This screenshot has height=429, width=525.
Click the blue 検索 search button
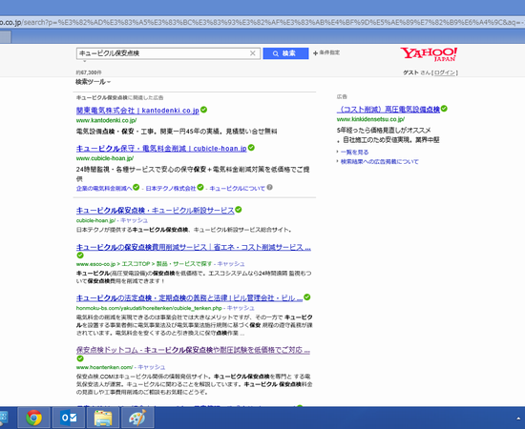point(285,53)
